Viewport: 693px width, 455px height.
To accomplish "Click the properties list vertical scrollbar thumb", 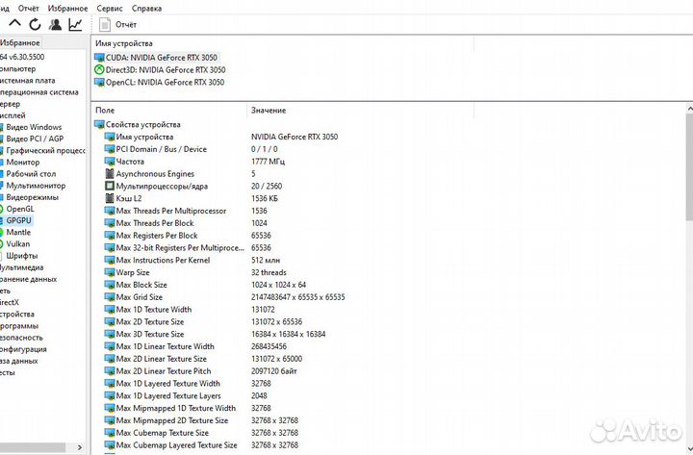I will click(690, 166).
